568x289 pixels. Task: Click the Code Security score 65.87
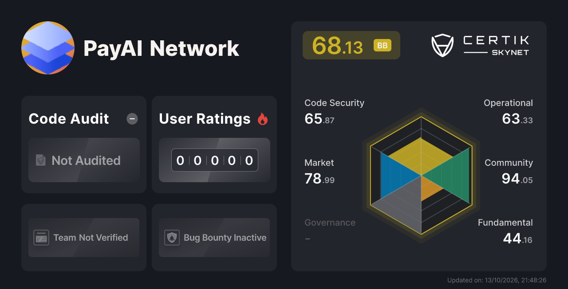(319, 119)
